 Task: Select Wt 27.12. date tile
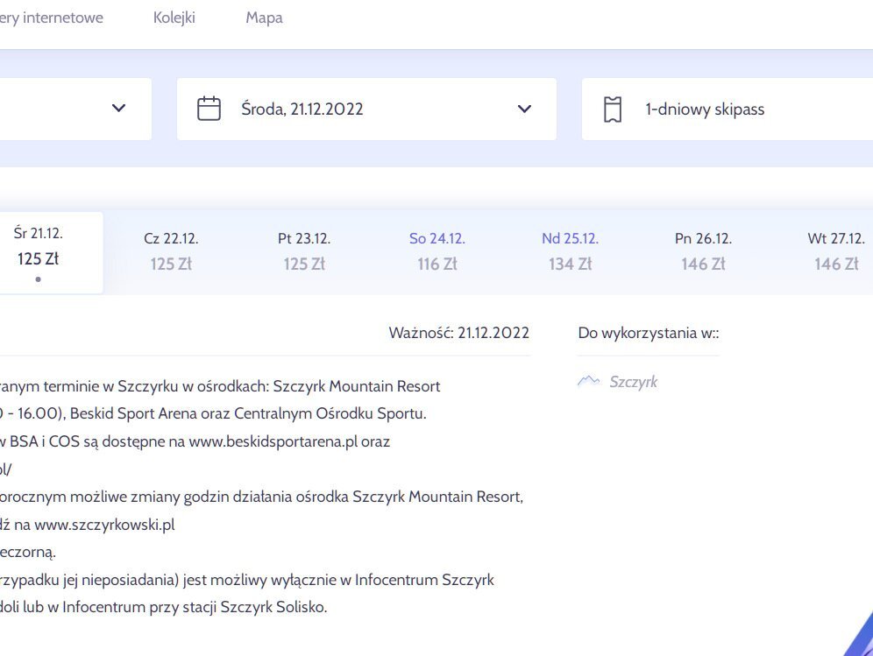tap(836, 251)
